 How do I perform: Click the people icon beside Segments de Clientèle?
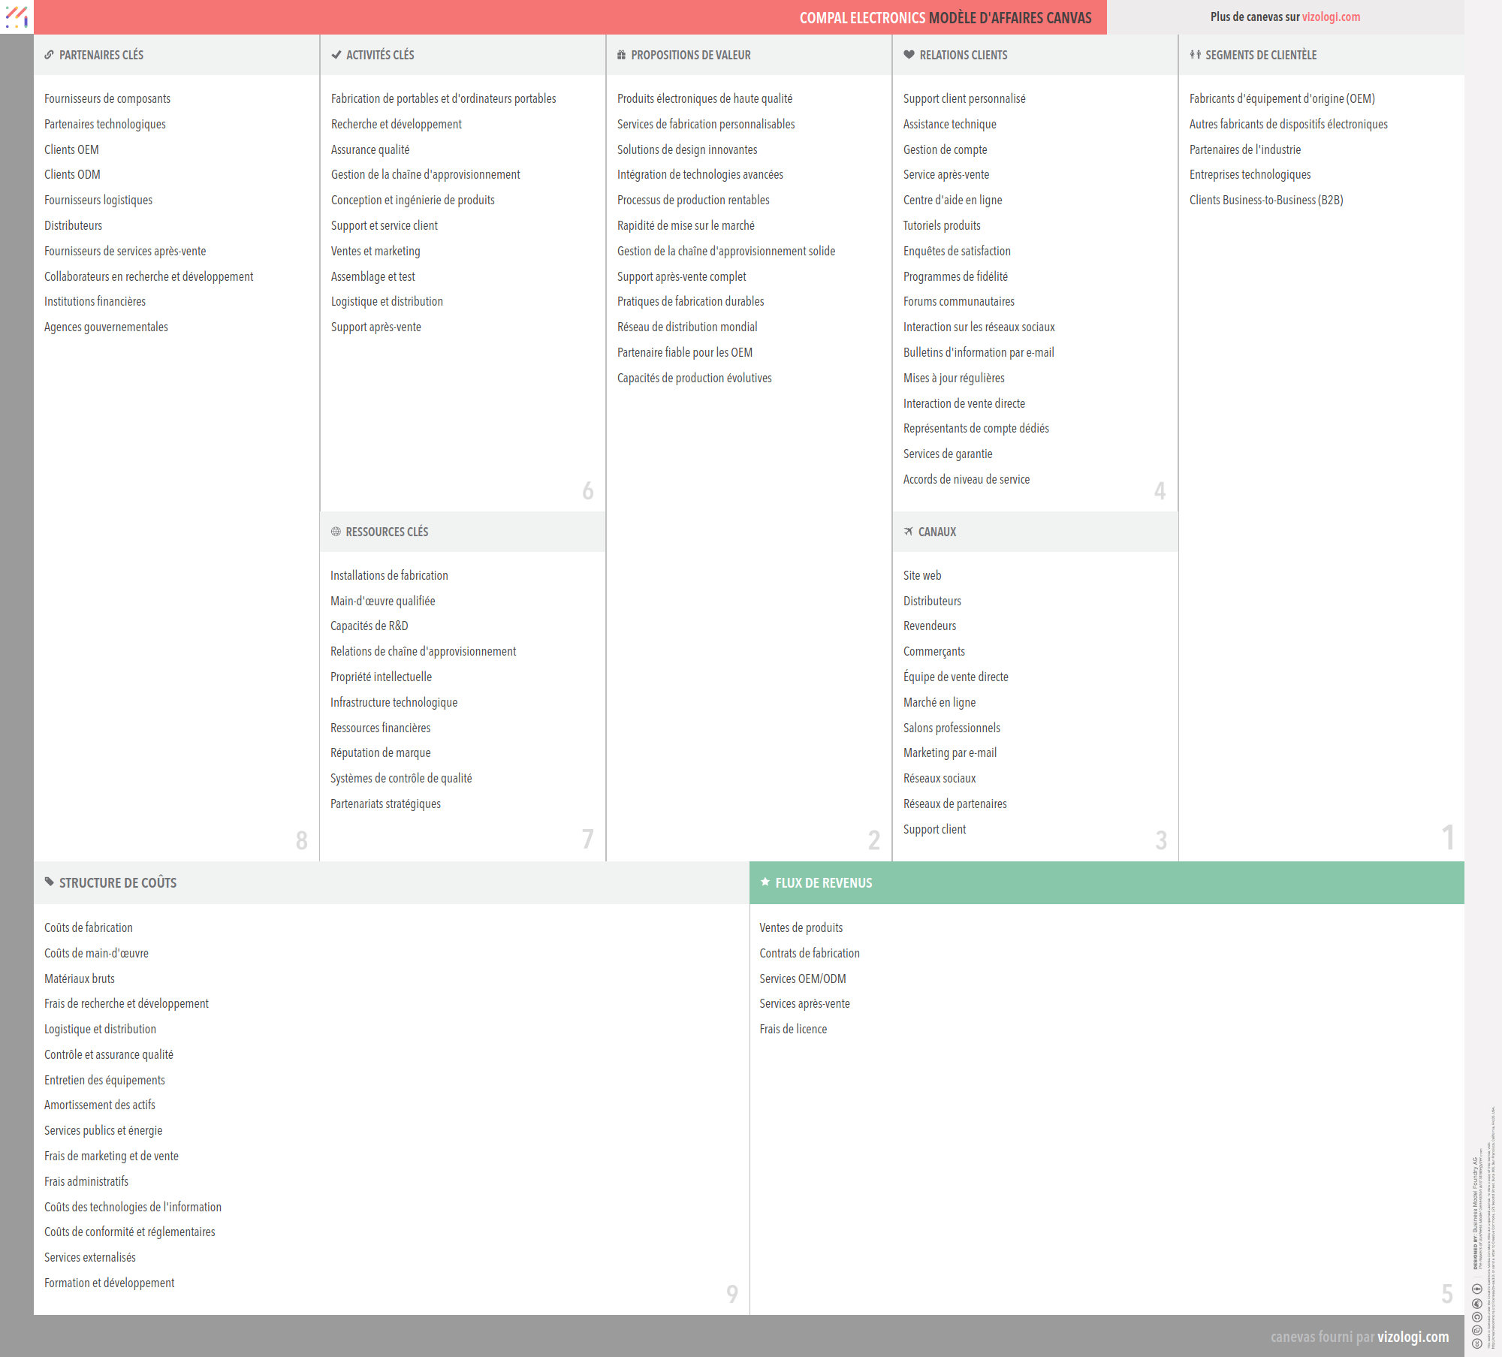1195,55
